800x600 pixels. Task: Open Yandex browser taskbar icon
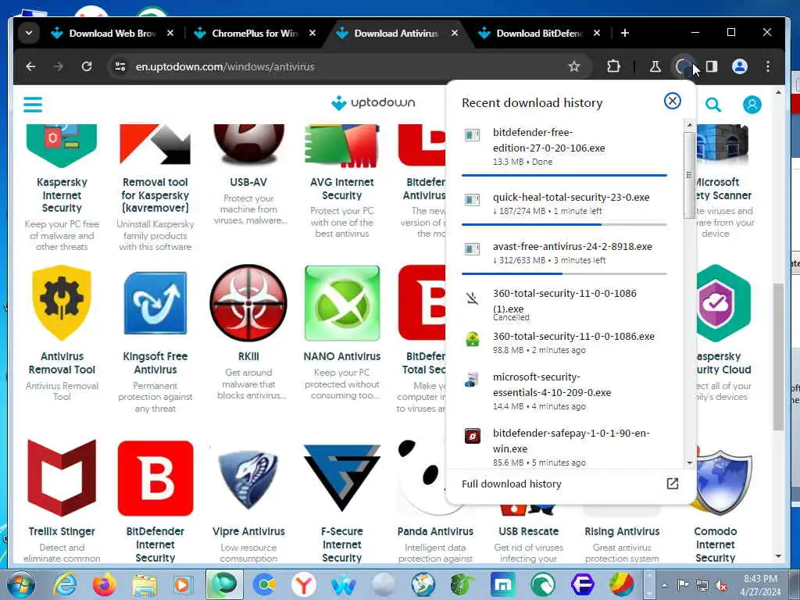point(304,584)
